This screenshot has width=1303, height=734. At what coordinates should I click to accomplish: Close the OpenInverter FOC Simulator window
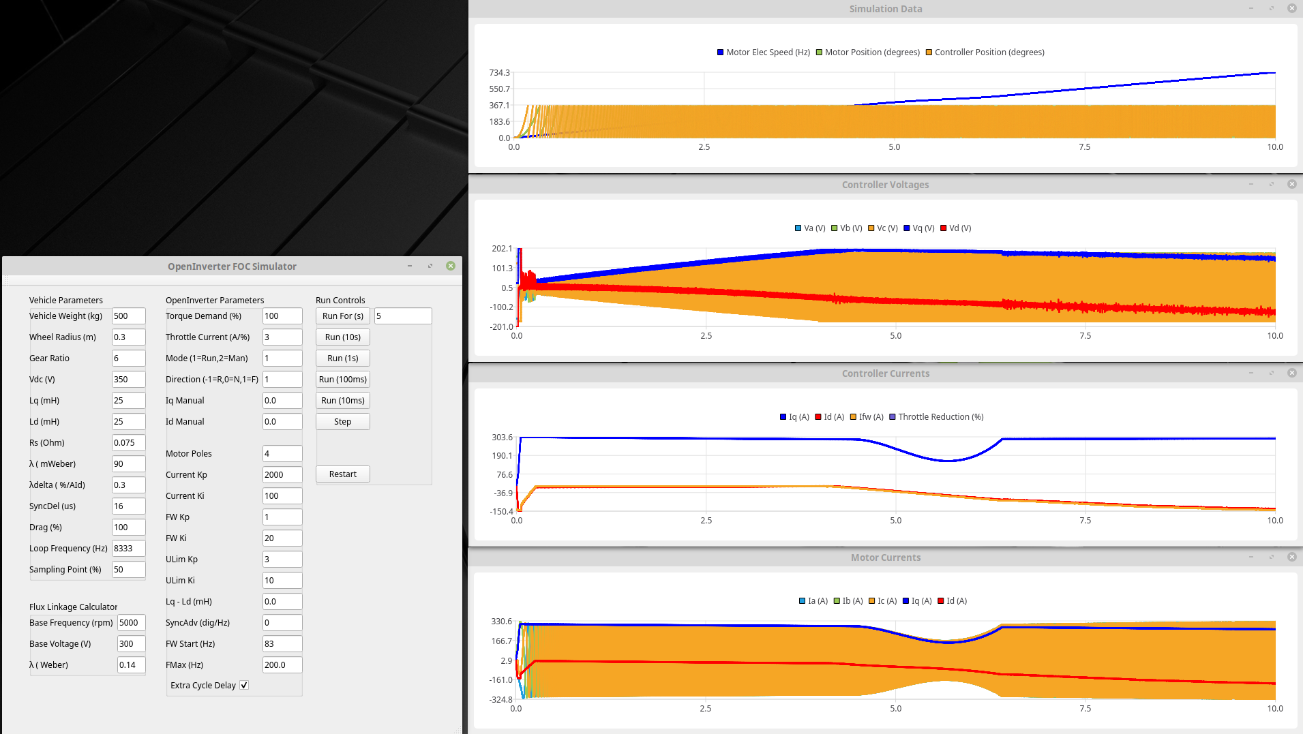click(451, 266)
